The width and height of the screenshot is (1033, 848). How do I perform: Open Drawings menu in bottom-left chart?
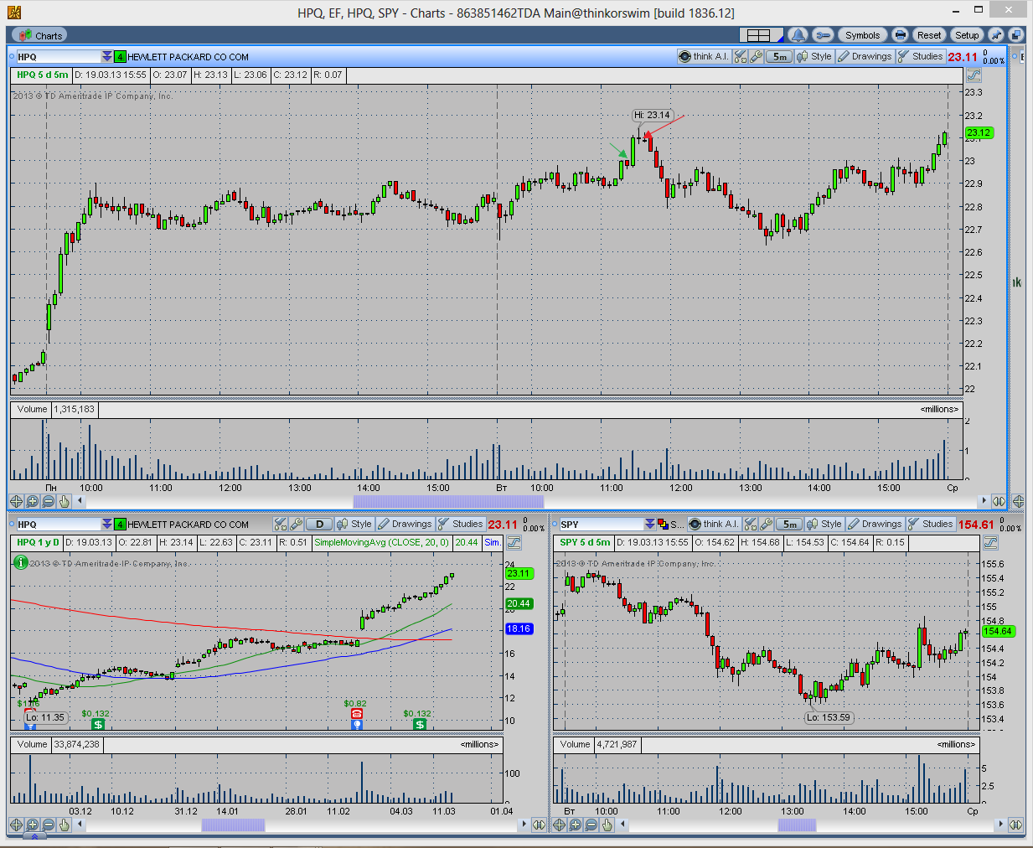pos(405,524)
